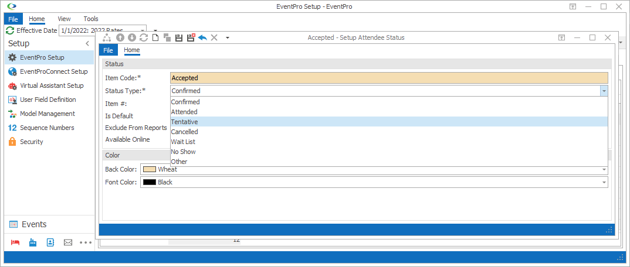Open the File menu in the main window
Viewport: 630px width, 267px height.
[13, 19]
